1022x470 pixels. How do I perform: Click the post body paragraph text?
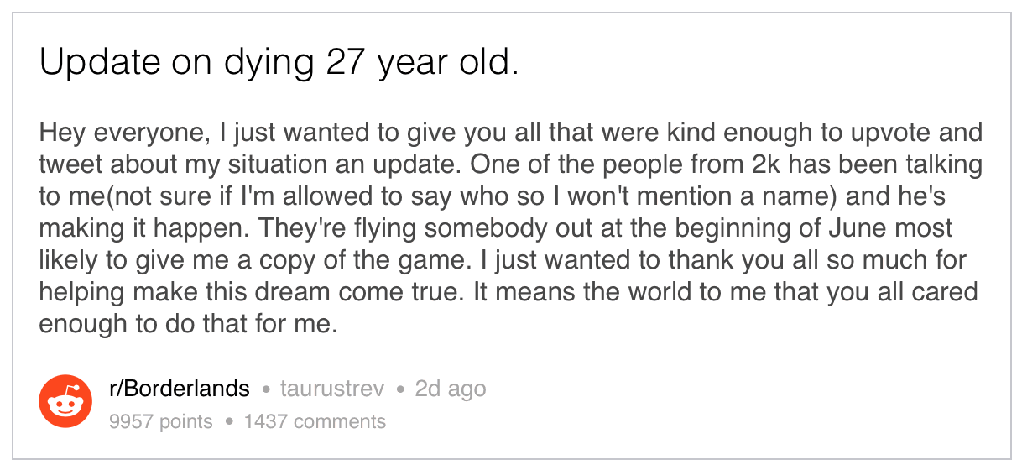510,228
